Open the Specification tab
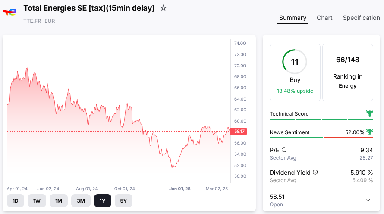 point(361,18)
